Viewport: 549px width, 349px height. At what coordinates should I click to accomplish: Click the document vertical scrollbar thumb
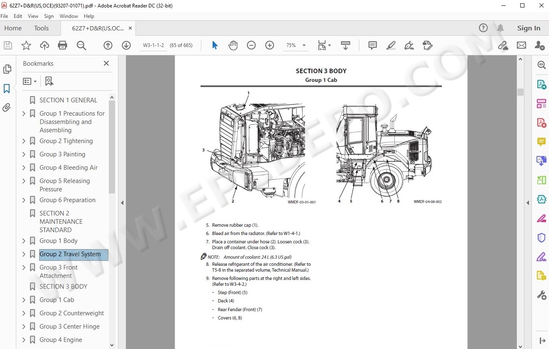pyautogui.click(x=520, y=92)
